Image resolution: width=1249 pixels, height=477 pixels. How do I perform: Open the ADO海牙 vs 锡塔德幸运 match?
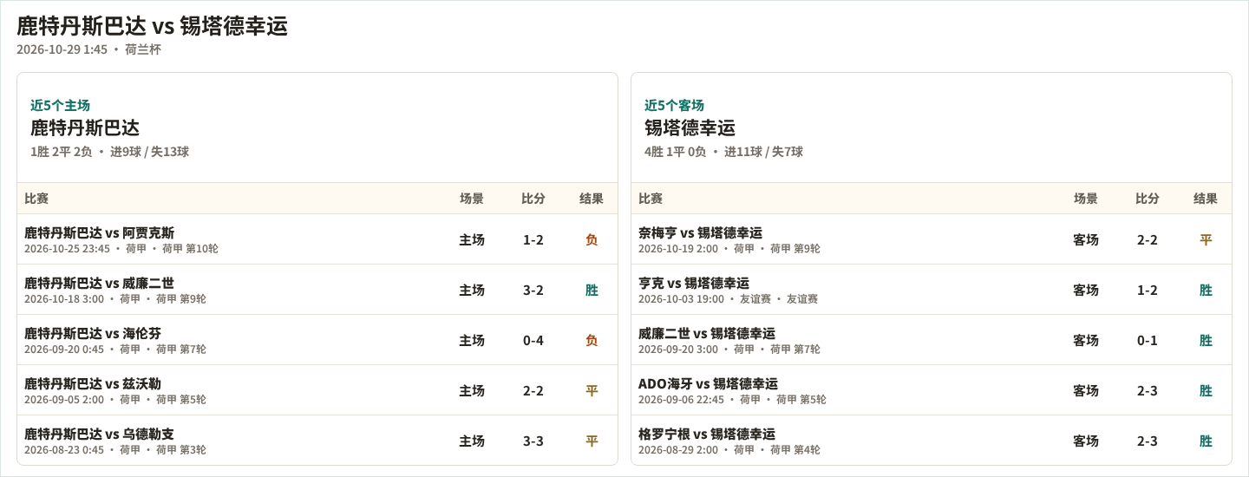932,390
